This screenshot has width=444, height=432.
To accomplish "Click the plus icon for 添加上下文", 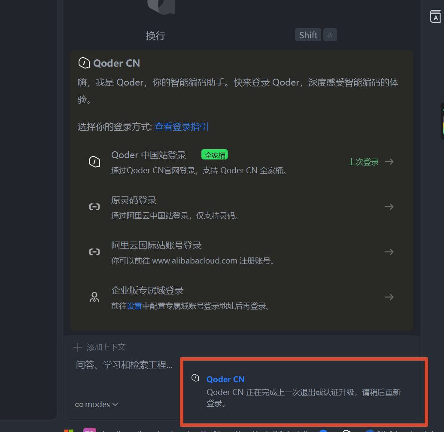I will pos(78,347).
